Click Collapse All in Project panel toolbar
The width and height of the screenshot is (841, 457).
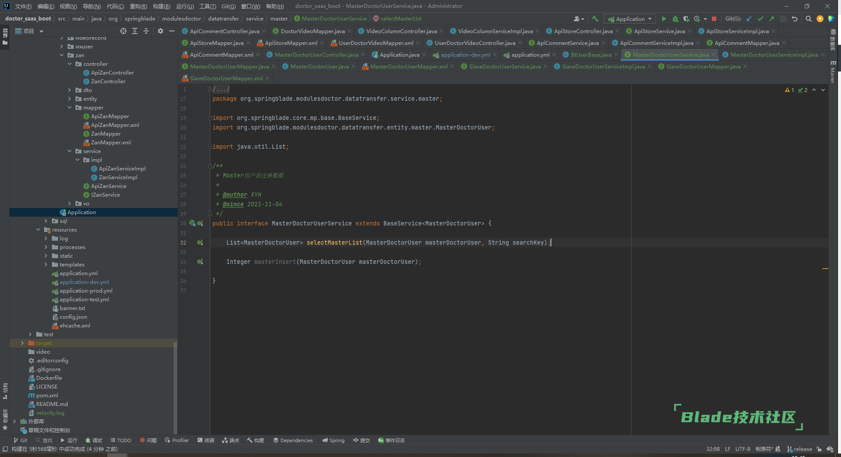146,31
